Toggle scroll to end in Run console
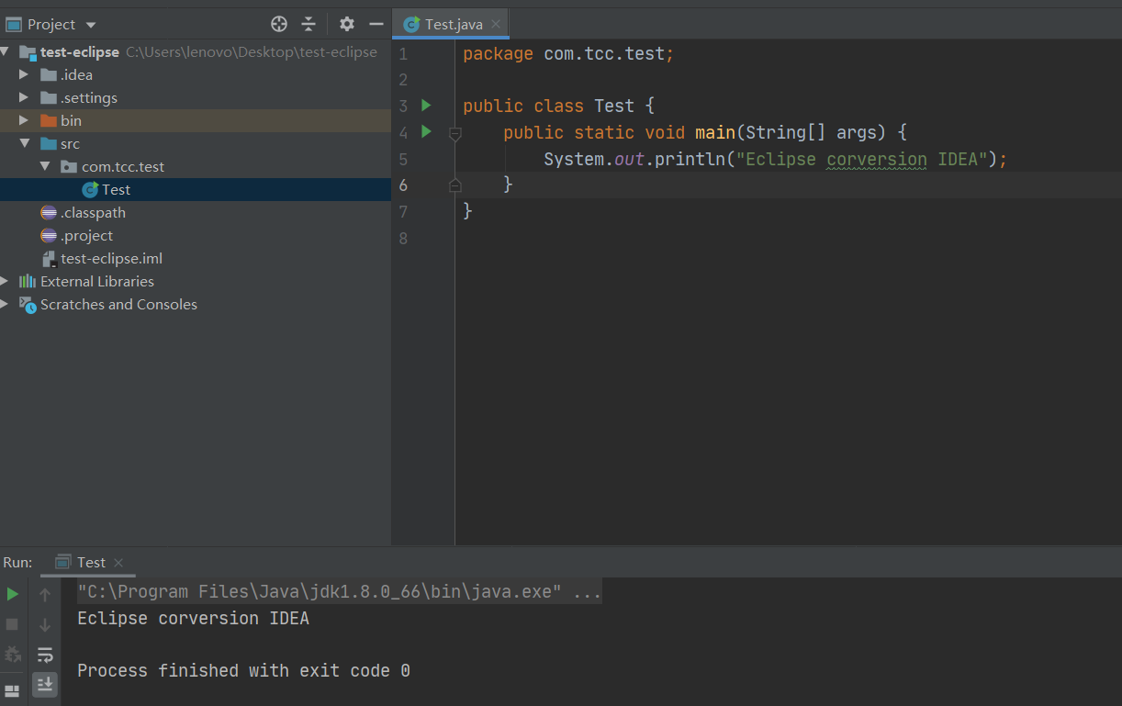The image size is (1122, 706). pyautogui.click(x=44, y=684)
